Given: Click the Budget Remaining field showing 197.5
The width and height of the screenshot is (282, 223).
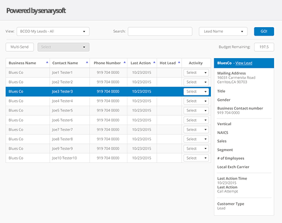Looking at the screenshot, I should [x=264, y=47].
